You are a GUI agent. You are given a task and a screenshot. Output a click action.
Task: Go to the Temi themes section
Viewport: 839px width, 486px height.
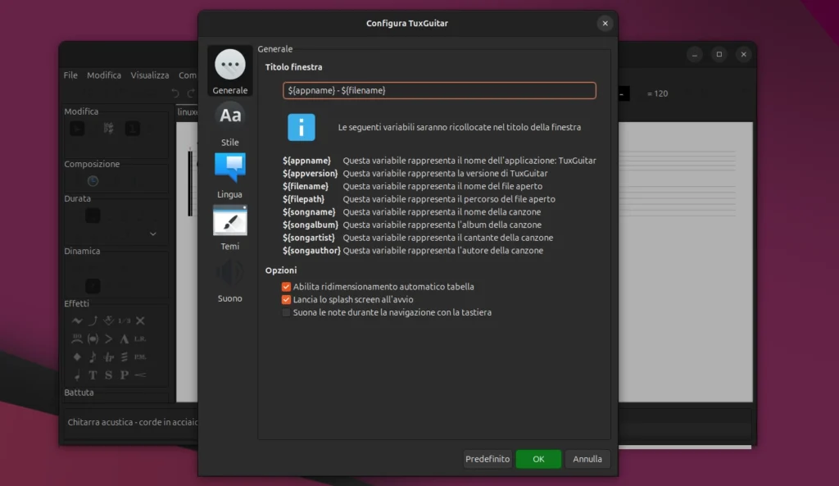tap(229, 227)
